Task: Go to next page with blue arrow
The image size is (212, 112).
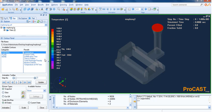Action: tap(146, 9)
